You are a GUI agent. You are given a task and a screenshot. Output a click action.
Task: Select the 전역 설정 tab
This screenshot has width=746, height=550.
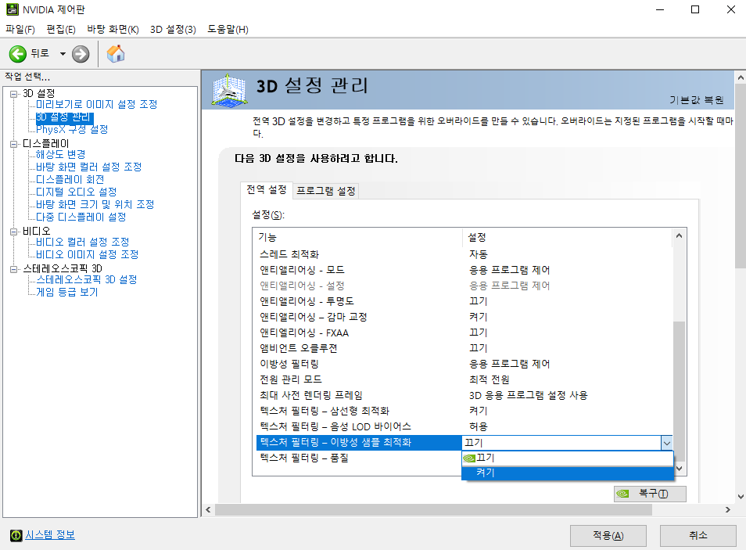click(267, 190)
